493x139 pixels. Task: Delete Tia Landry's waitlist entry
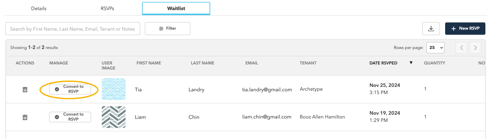tap(25, 90)
